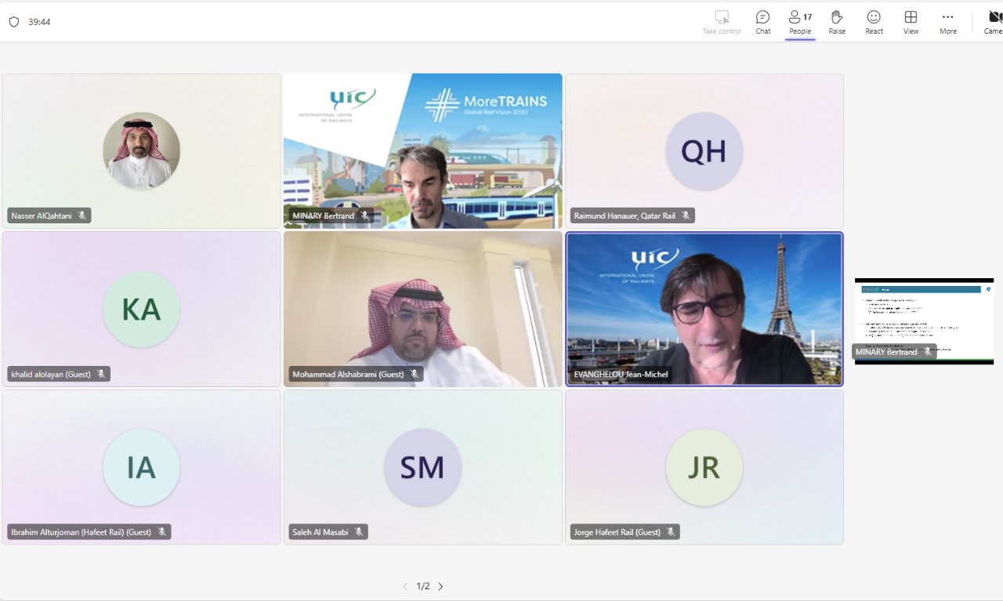Go to next page of participants

tap(440, 586)
